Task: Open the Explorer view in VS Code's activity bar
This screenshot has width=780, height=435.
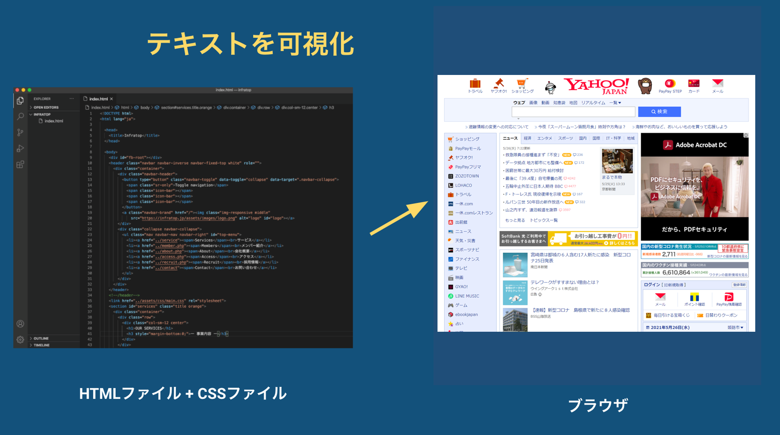Action: click(x=20, y=101)
